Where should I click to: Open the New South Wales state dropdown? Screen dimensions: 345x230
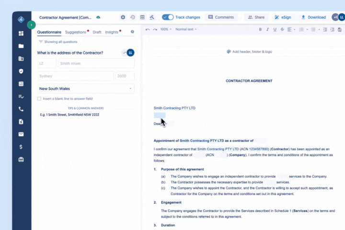coord(86,89)
